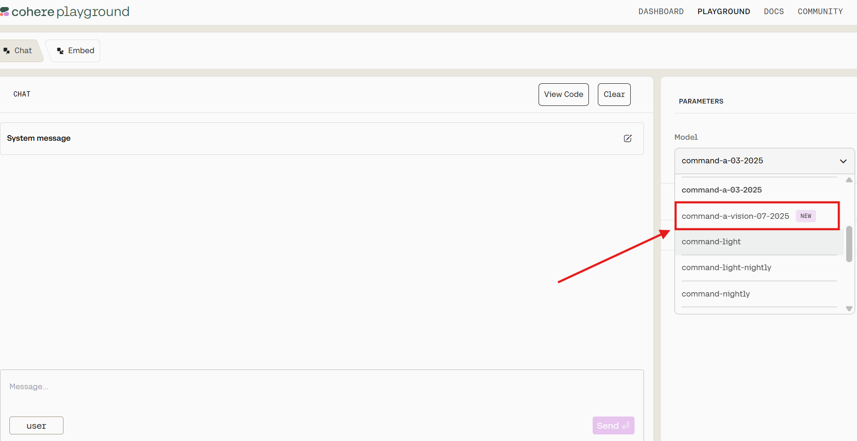
Task: Click the Cohere logo icon
Action: [6, 11]
